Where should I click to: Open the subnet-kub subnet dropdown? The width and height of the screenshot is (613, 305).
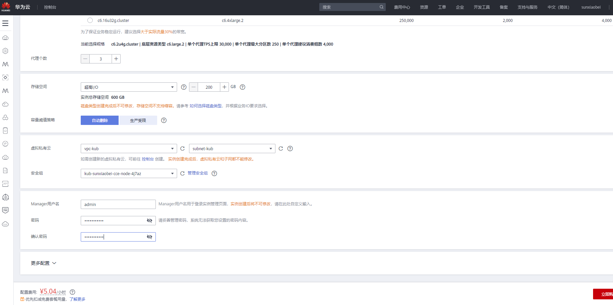point(232,149)
